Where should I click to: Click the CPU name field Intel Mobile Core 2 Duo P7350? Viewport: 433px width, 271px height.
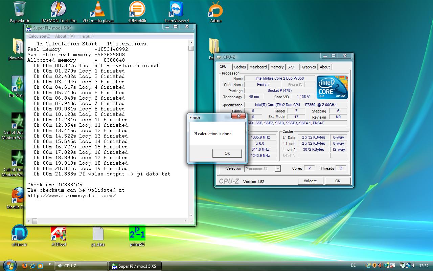[279, 78]
